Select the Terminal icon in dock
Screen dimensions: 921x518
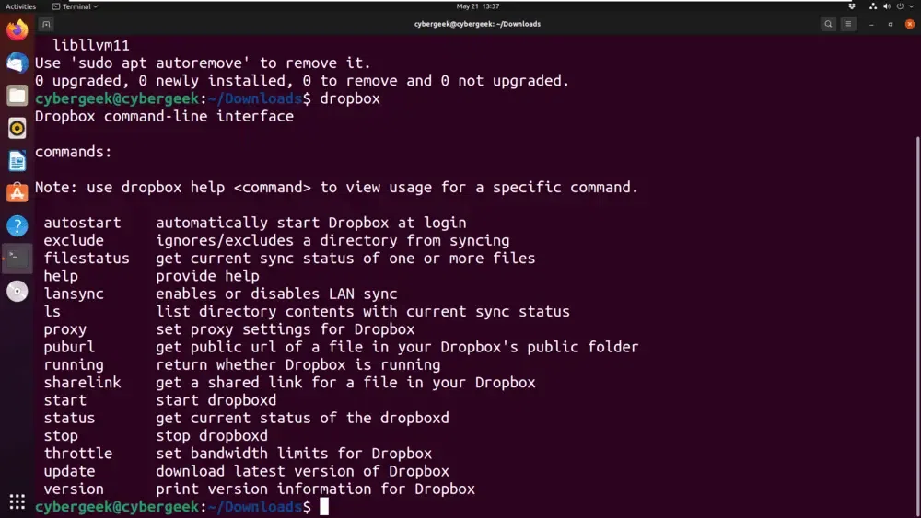[17, 259]
